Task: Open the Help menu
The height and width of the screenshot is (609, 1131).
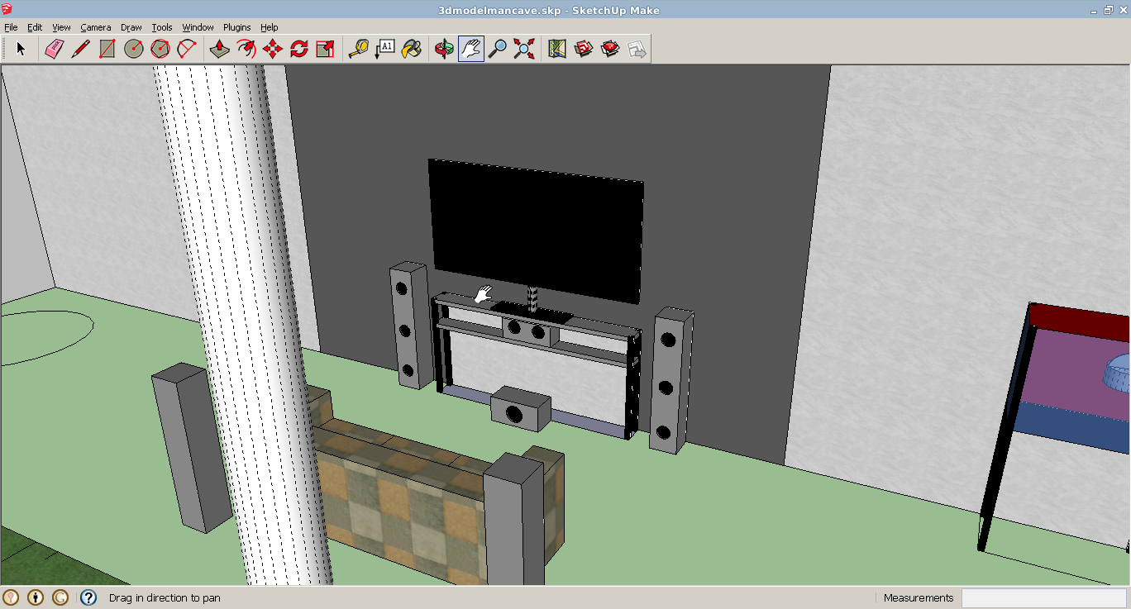Action: coord(270,27)
